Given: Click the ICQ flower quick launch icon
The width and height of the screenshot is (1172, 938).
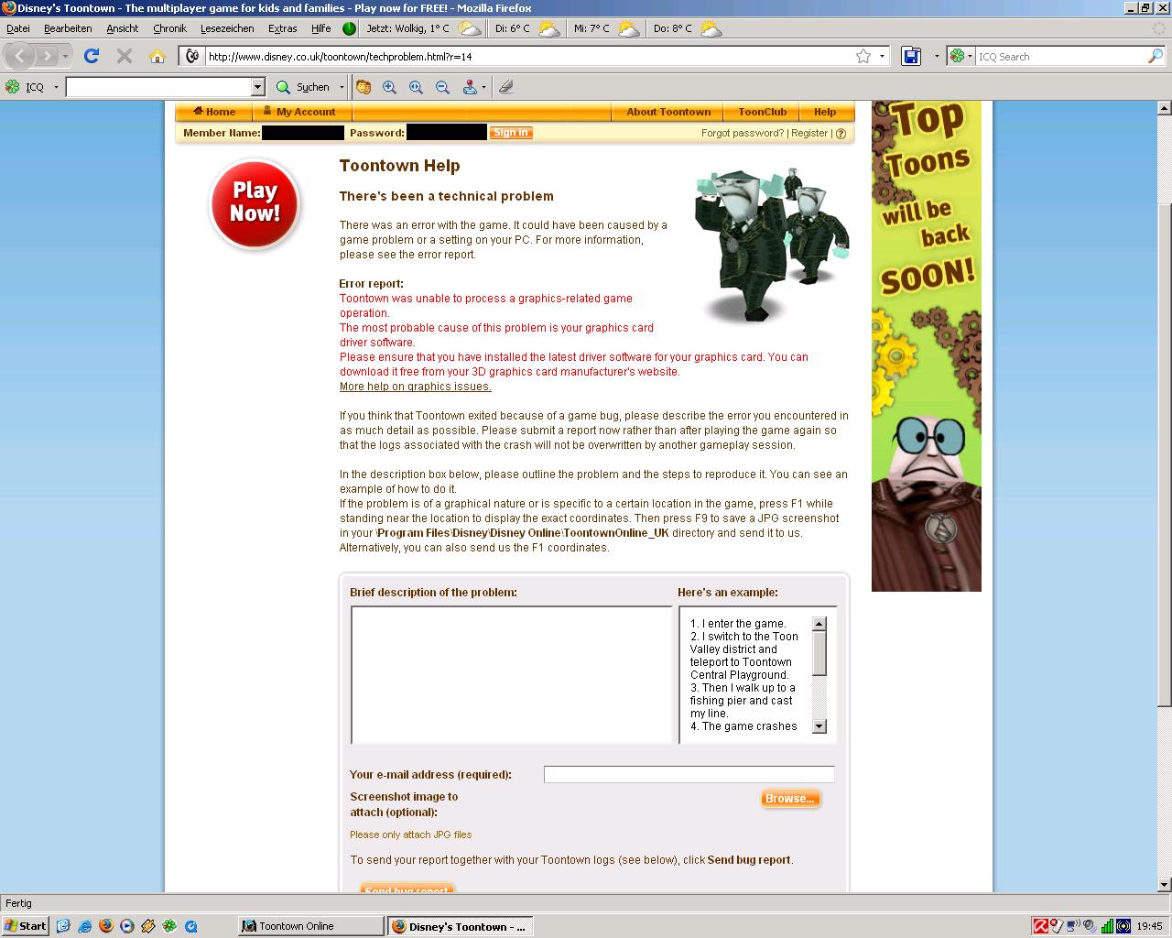Looking at the screenshot, I should tap(169, 926).
